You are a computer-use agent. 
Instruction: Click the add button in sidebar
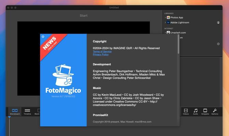[218, 44]
